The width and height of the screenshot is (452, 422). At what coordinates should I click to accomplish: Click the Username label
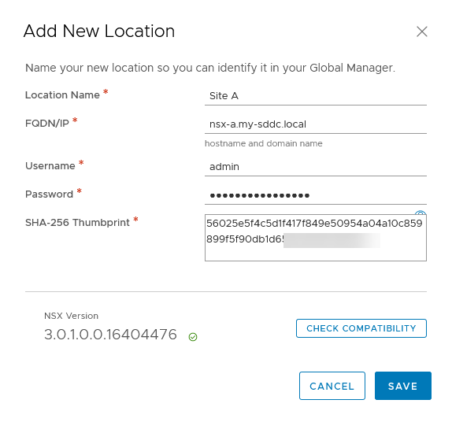50,166
